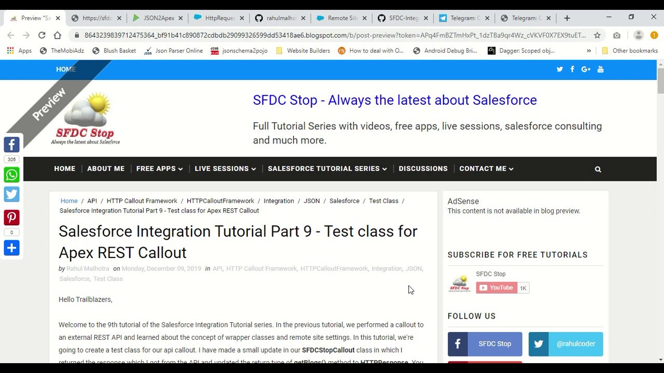Image resolution: width=664 pixels, height=373 pixels.
Task: Expand the Free Apps menu
Action: click(x=159, y=169)
